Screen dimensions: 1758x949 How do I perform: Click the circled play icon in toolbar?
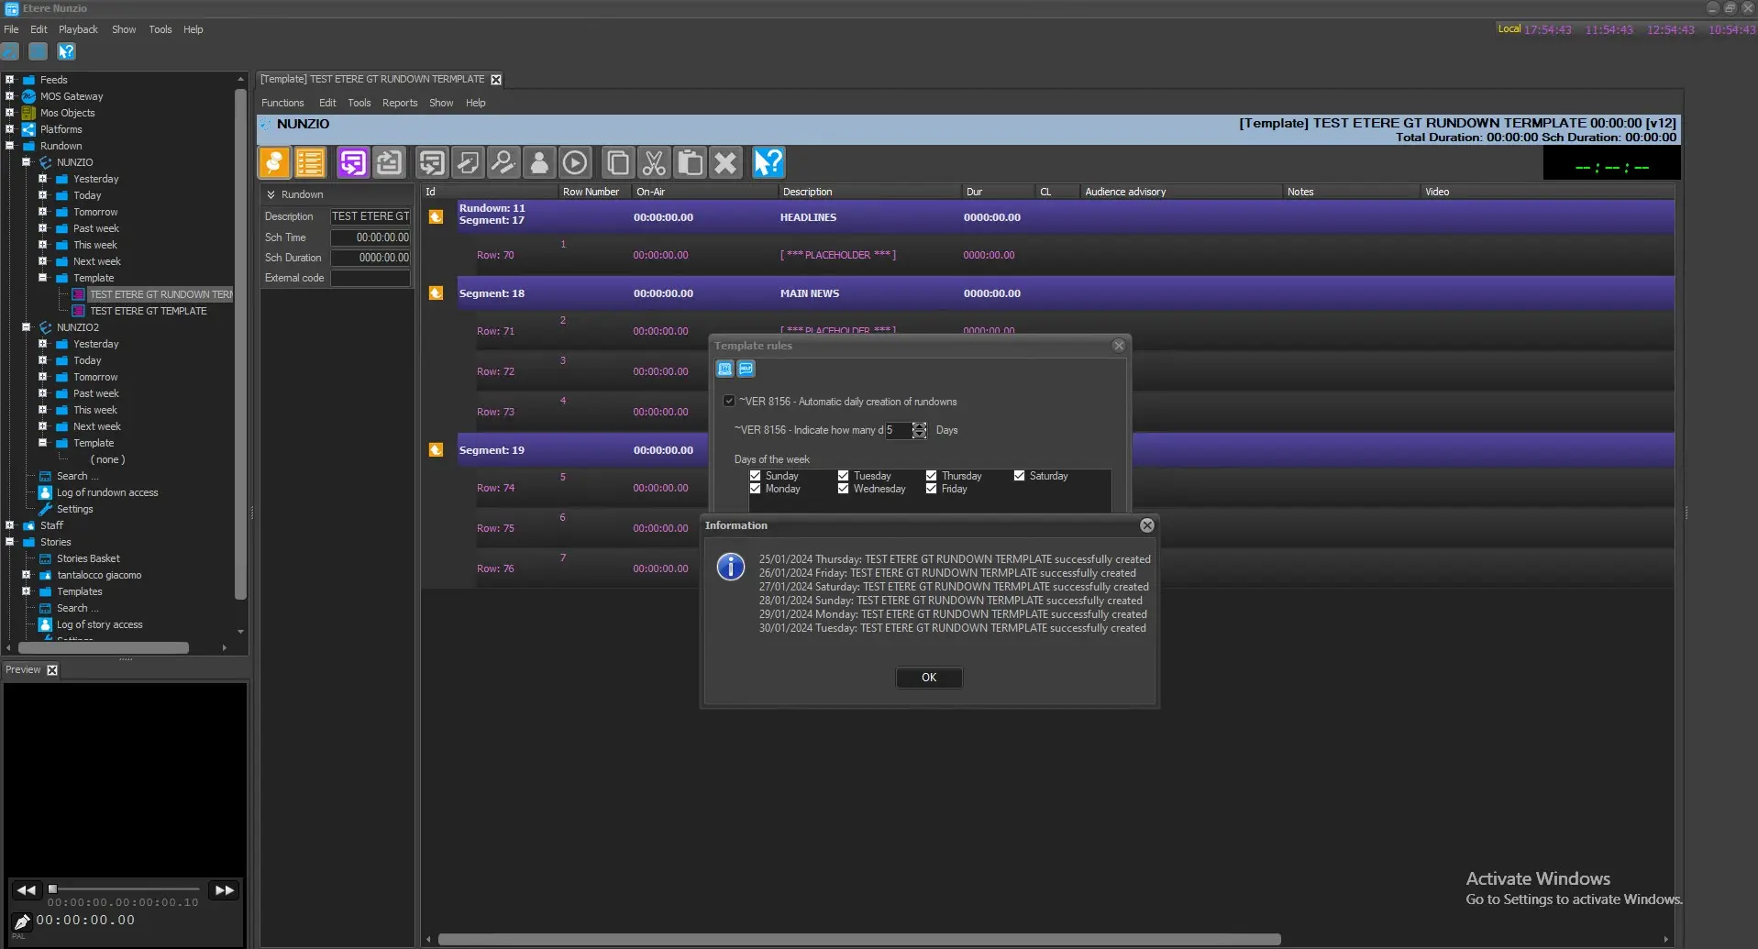point(575,163)
